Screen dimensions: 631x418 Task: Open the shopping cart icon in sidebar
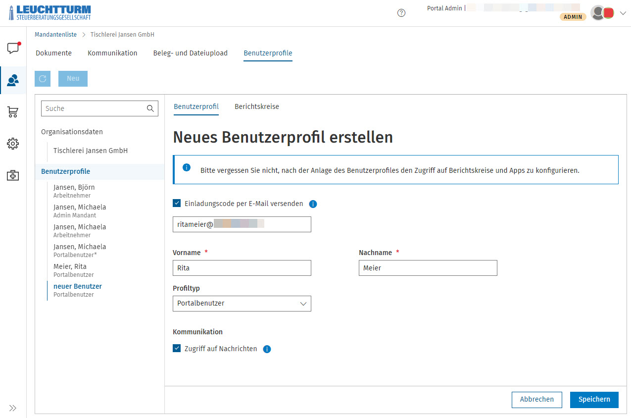click(x=13, y=112)
